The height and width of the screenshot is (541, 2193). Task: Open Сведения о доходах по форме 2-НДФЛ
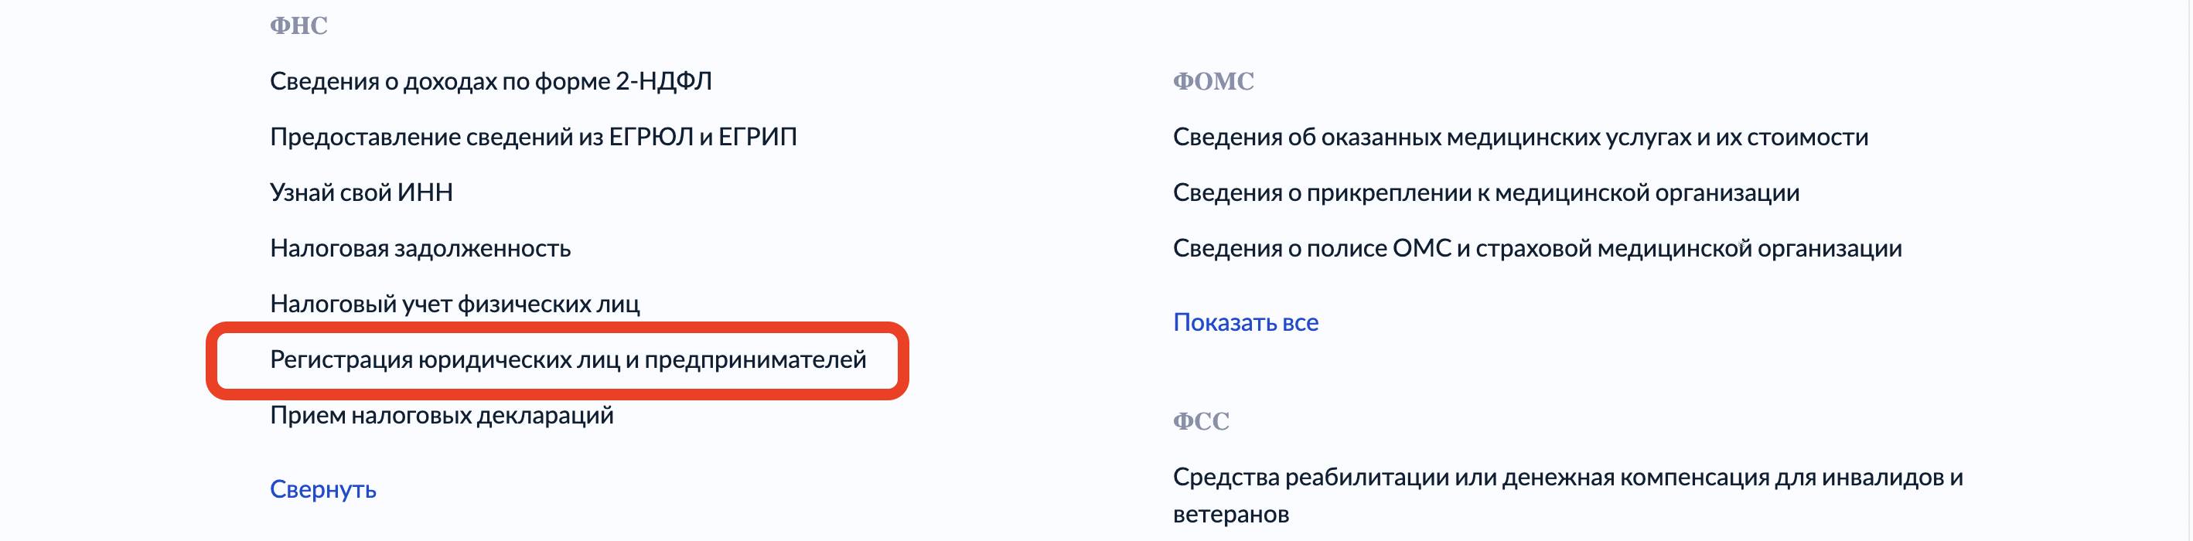tap(490, 82)
